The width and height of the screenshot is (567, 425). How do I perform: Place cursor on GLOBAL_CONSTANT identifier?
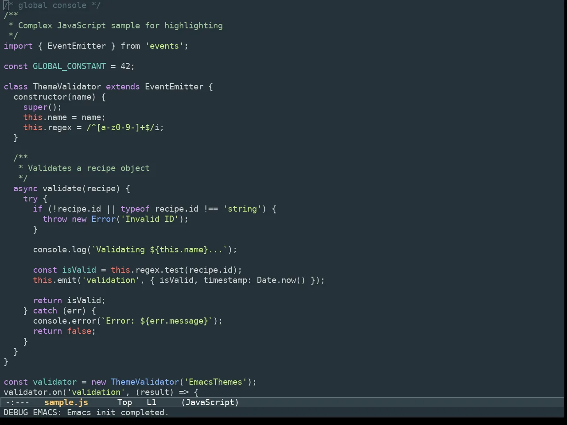pyautogui.click(x=69, y=66)
